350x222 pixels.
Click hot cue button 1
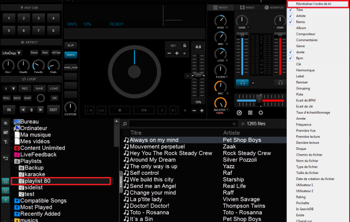pyautogui.click(x=9, y=18)
